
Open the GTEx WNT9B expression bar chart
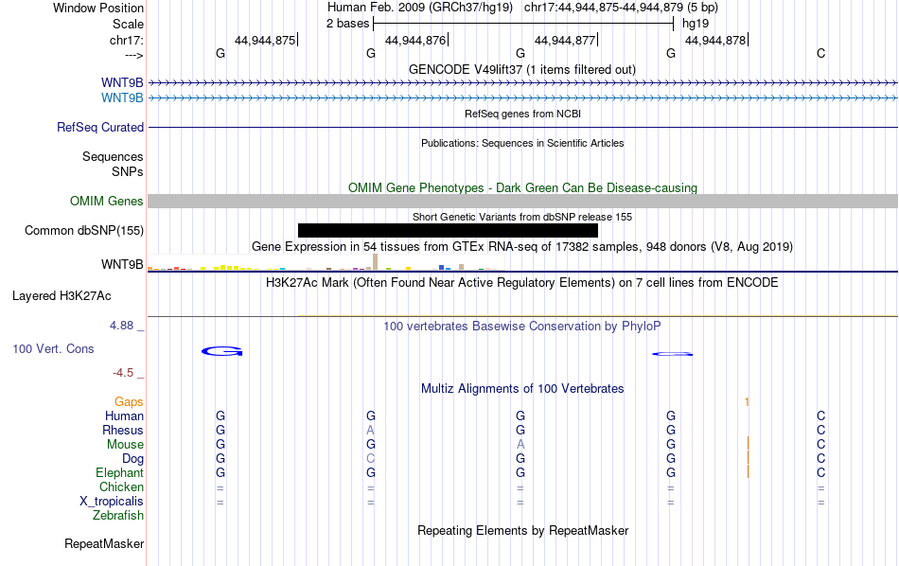pyautogui.click(x=326, y=262)
